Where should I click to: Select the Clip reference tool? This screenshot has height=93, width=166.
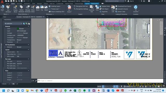click(x=42, y=8)
